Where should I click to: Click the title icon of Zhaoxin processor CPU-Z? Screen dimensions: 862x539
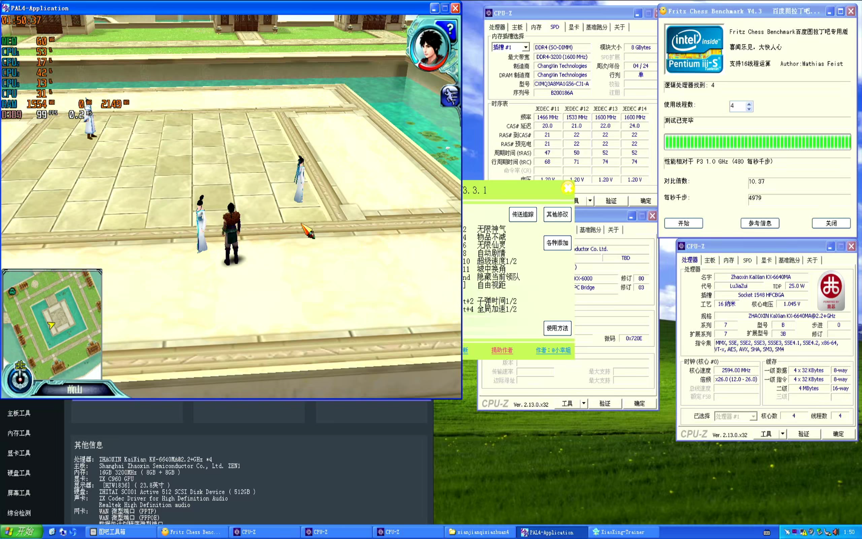click(681, 246)
